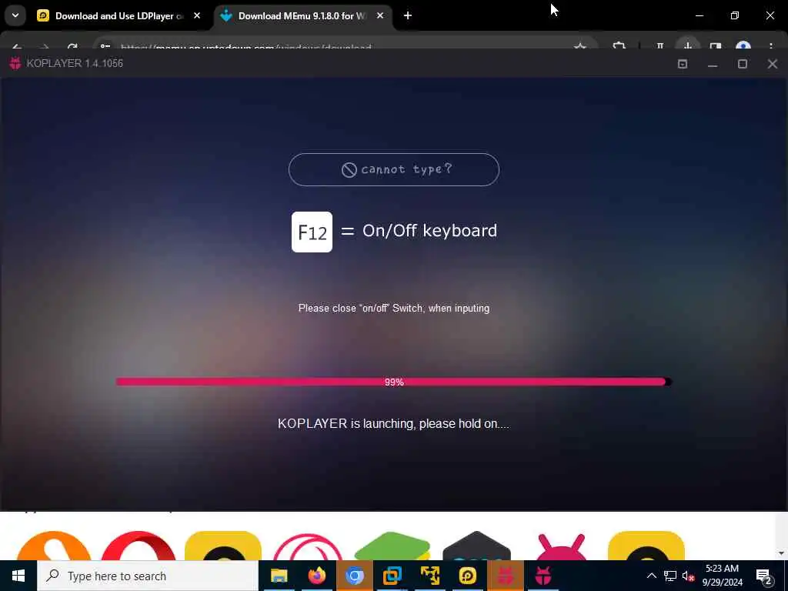Click the non-highlighted KOPLAYER taskbar icon
The height and width of the screenshot is (591, 788).
pos(543,576)
